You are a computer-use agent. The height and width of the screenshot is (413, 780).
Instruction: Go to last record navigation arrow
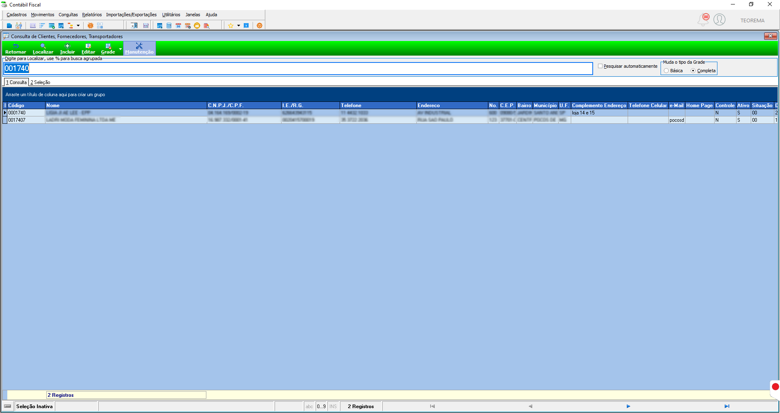[727, 406]
